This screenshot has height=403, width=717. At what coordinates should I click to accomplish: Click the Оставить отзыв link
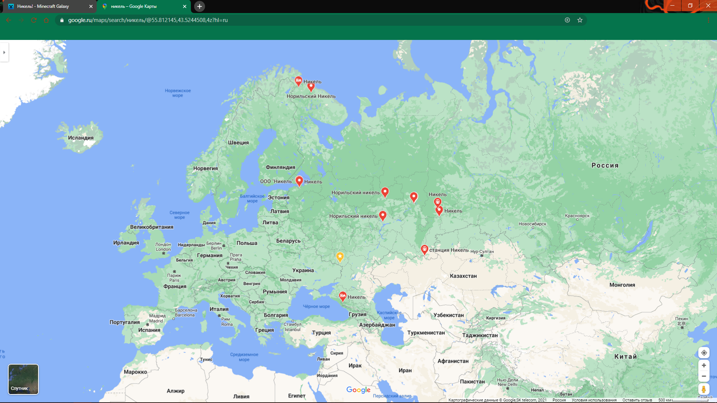[637, 400]
